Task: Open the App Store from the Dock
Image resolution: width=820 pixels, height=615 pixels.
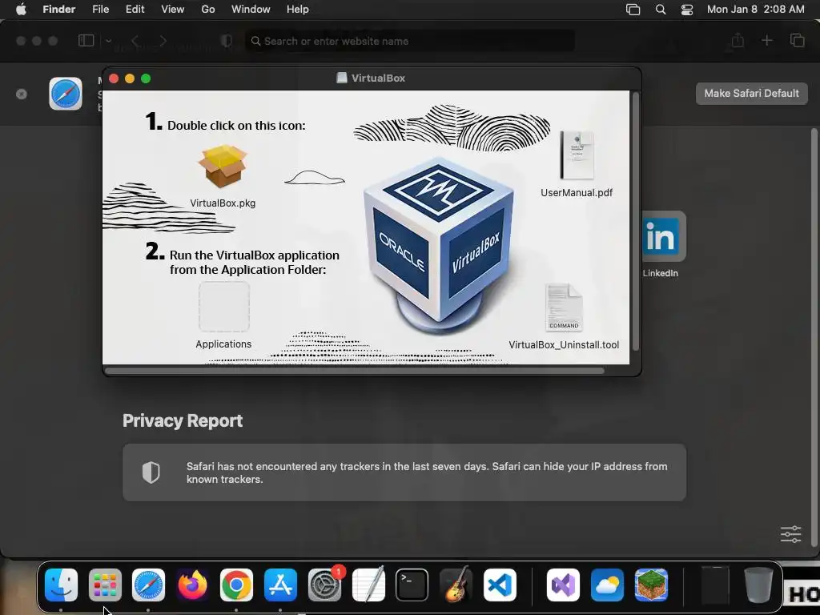Action: point(280,585)
